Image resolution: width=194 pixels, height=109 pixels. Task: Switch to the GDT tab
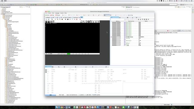click(x=53, y=18)
